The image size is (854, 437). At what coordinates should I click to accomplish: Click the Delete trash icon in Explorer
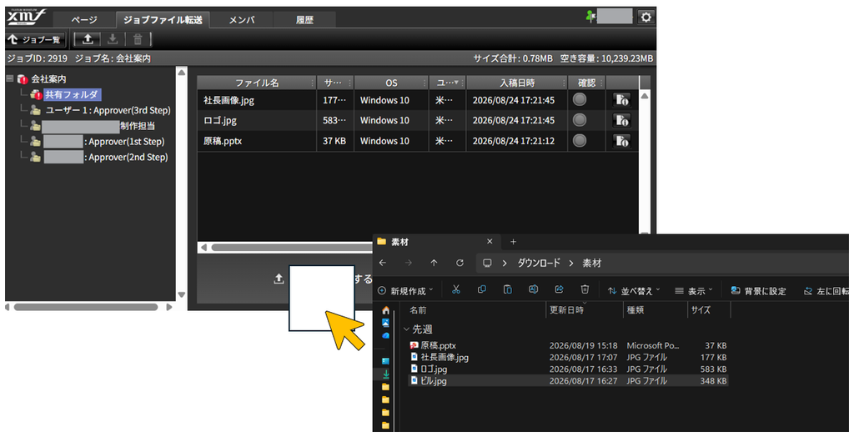click(x=585, y=290)
